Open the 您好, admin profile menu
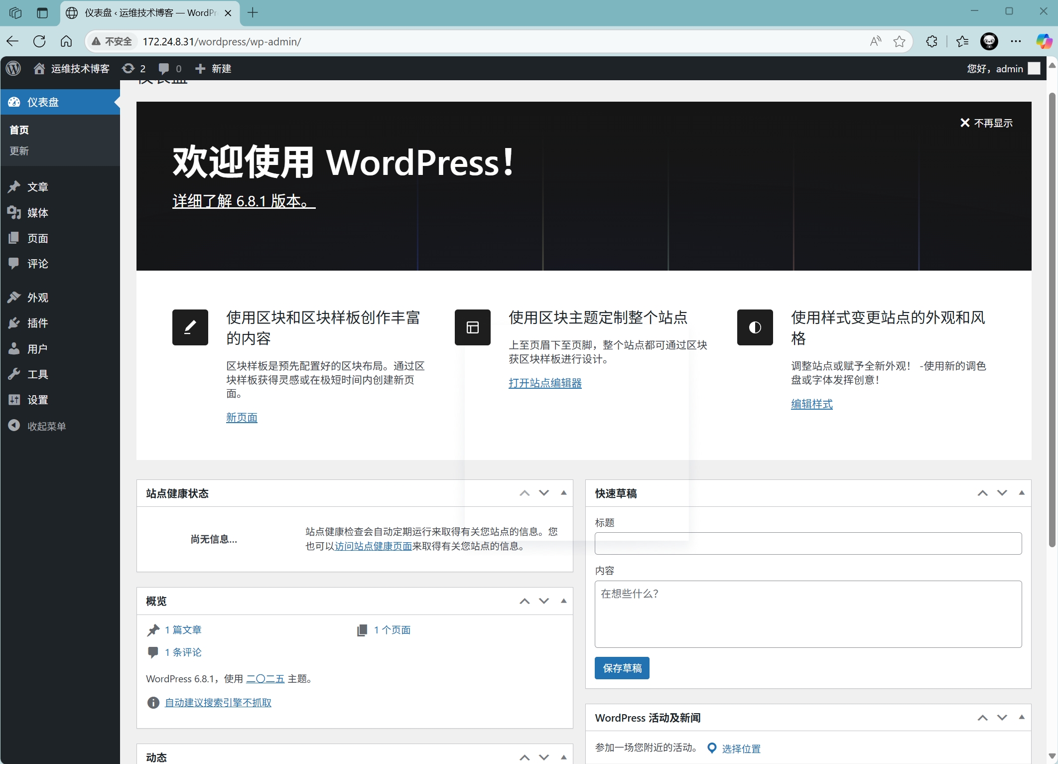This screenshot has width=1058, height=764. 1003,68
